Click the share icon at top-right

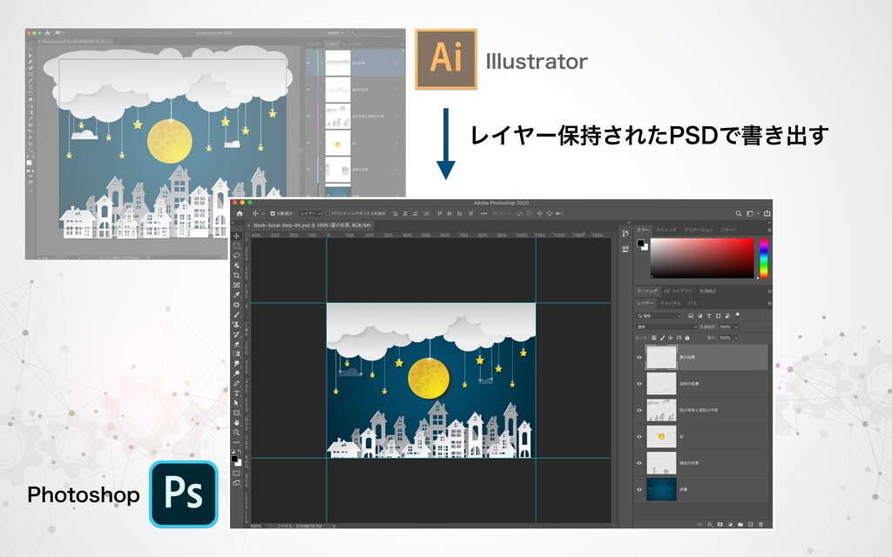[x=767, y=214]
